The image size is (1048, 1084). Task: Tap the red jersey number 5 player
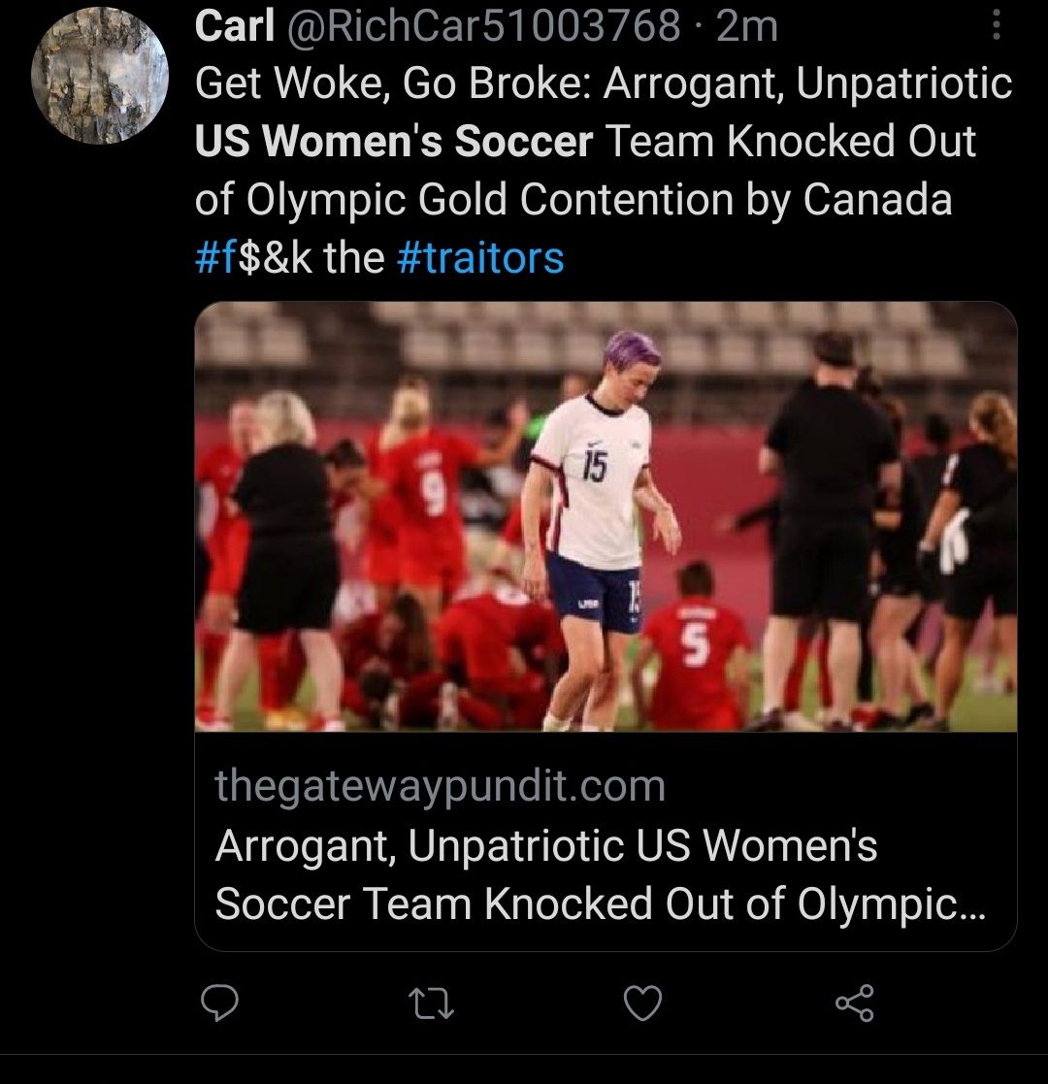[x=694, y=641]
